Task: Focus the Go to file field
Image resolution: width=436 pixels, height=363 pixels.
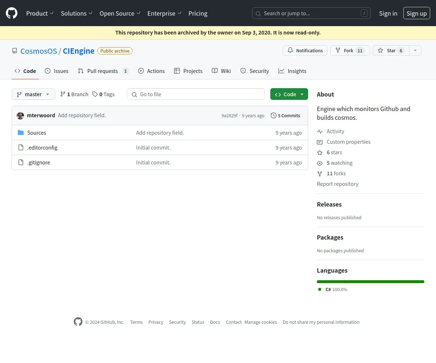Action: pyautogui.click(x=195, y=94)
